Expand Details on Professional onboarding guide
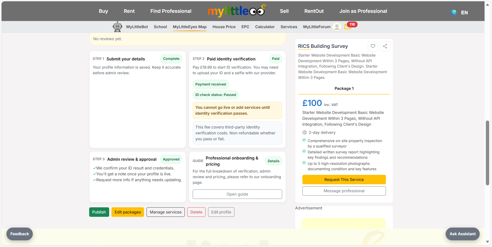The height and width of the screenshot is (247, 492). click(x=273, y=161)
